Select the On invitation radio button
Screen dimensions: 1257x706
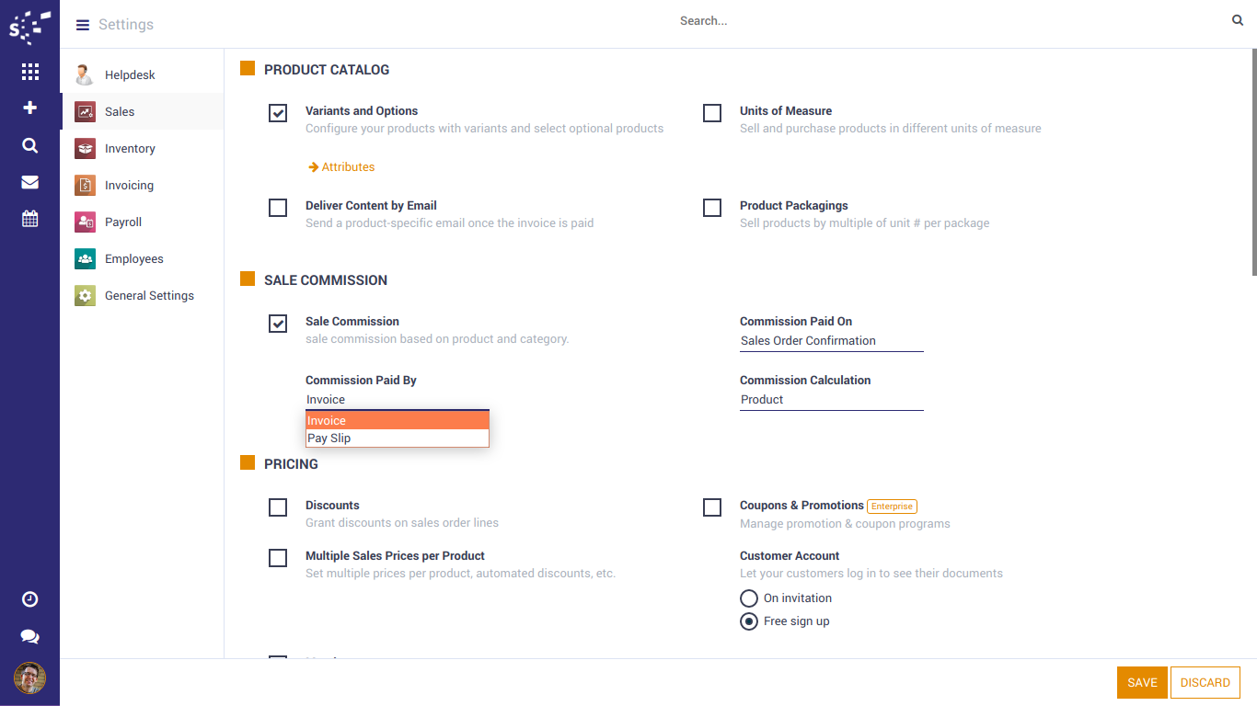tap(749, 598)
